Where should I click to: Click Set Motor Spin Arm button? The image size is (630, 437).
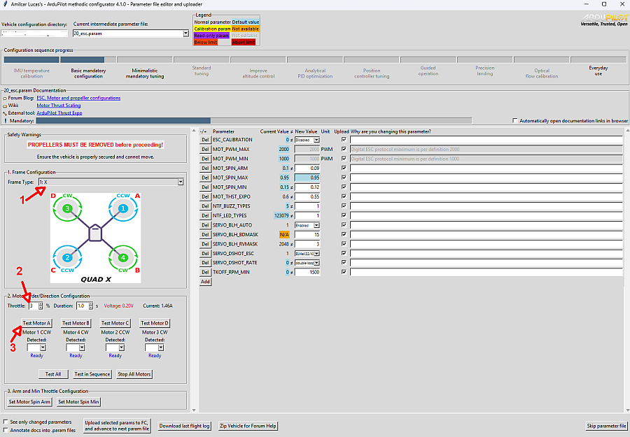[x=29, y=401]
